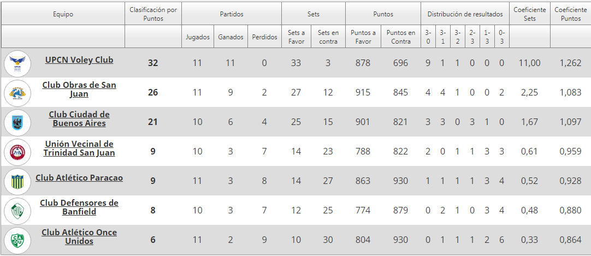591x256 pixels.
Task: Click the Club Atlético Once Unidos crest
Action: click(17, 240)
